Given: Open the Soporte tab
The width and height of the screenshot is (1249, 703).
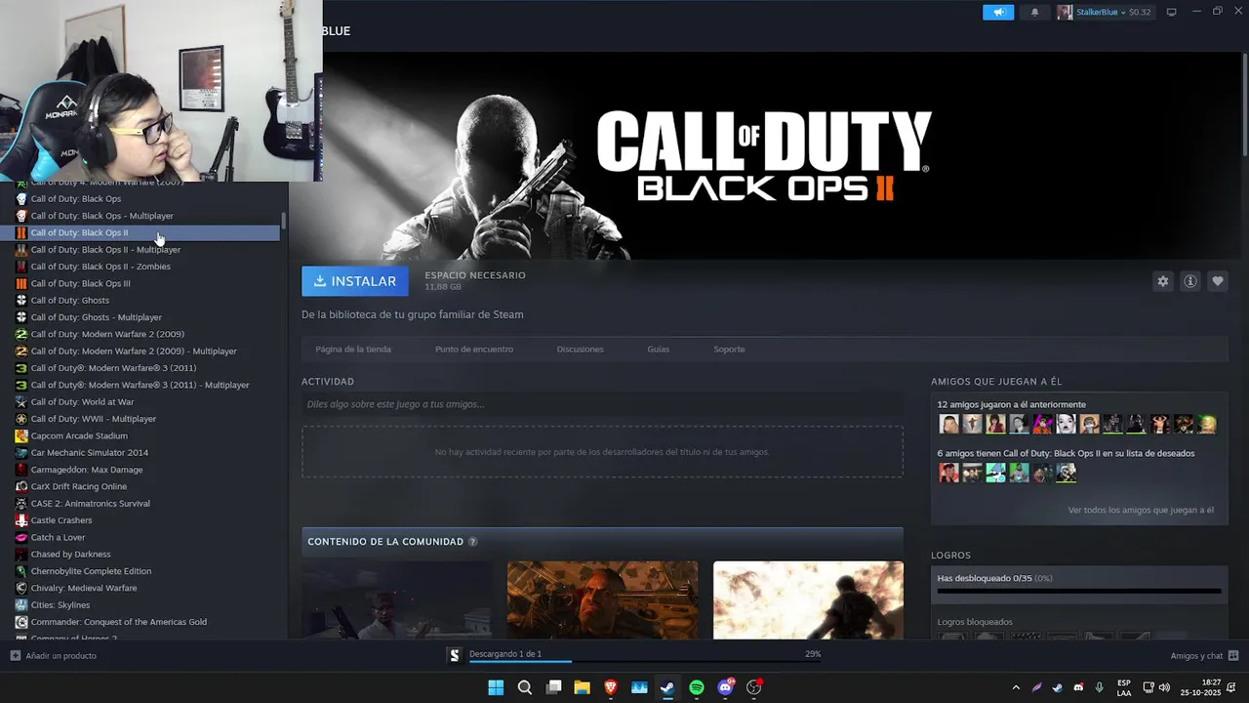Looking at the screenshot, I should [x=729, y=349].
